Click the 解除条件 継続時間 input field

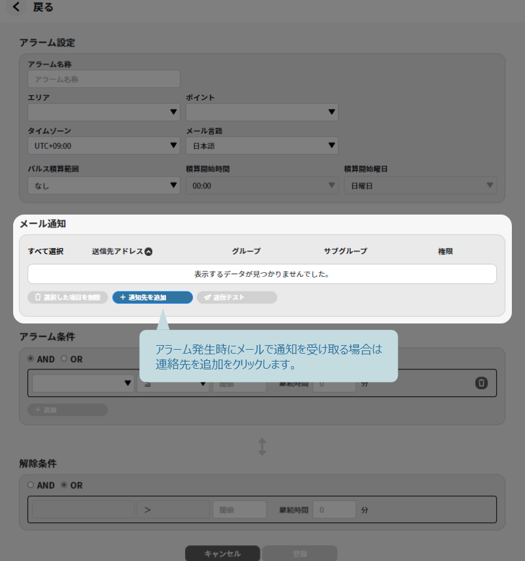(x=334, y=510)
